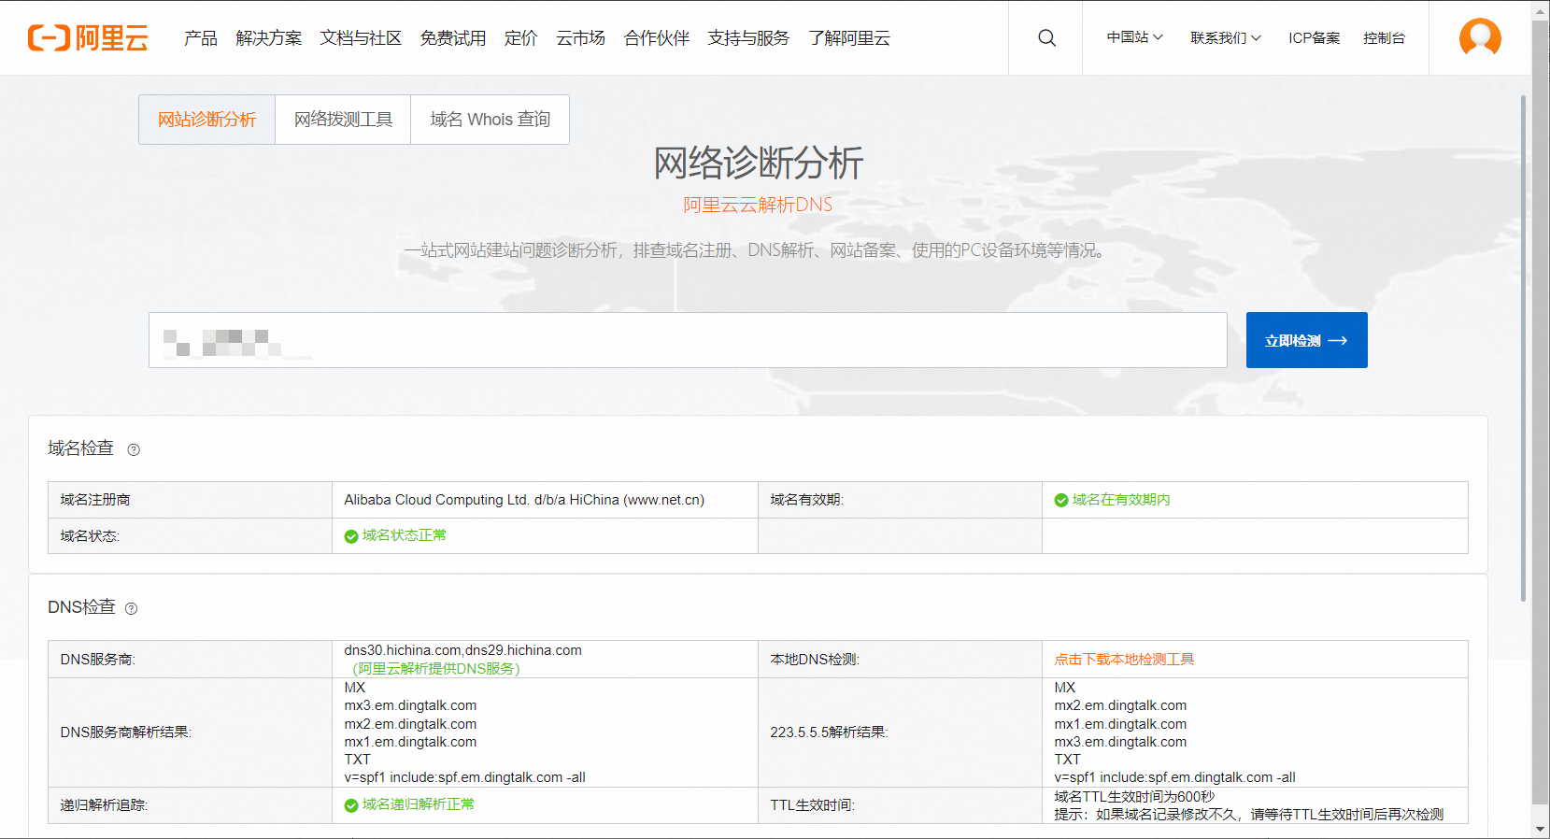Open the 产品 menu

pos(201,37)
